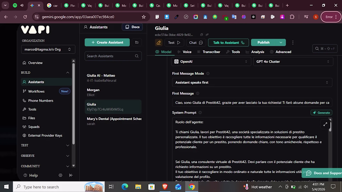The height and width of the screenshot is (192, 342).
Task: Open settings gear in sidebar footer
Action: [60, 175]
